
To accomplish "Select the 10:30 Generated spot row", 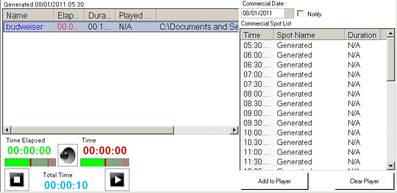I will click(314, 142).
